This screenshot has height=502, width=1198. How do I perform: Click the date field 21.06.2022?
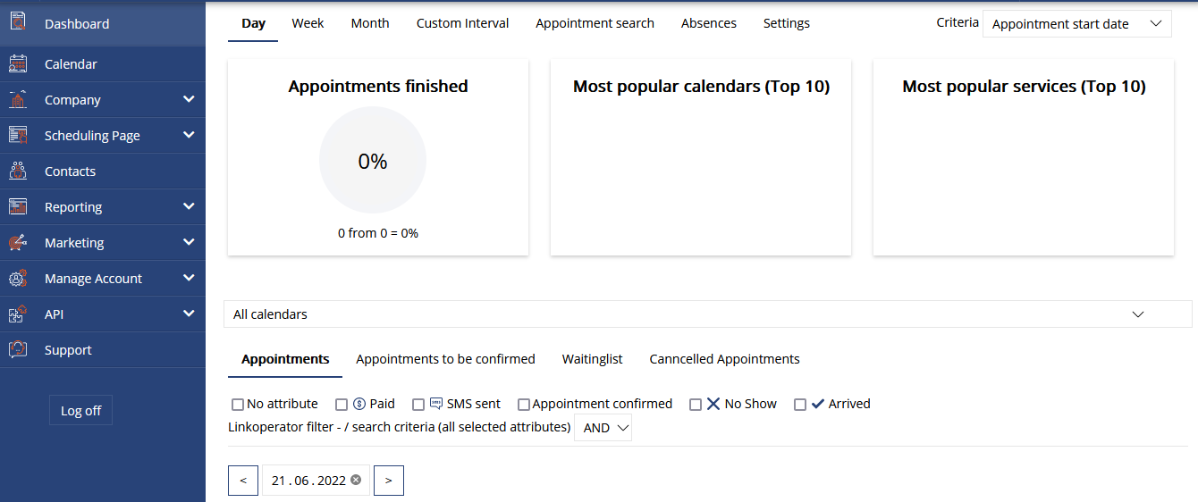(308, 481)
